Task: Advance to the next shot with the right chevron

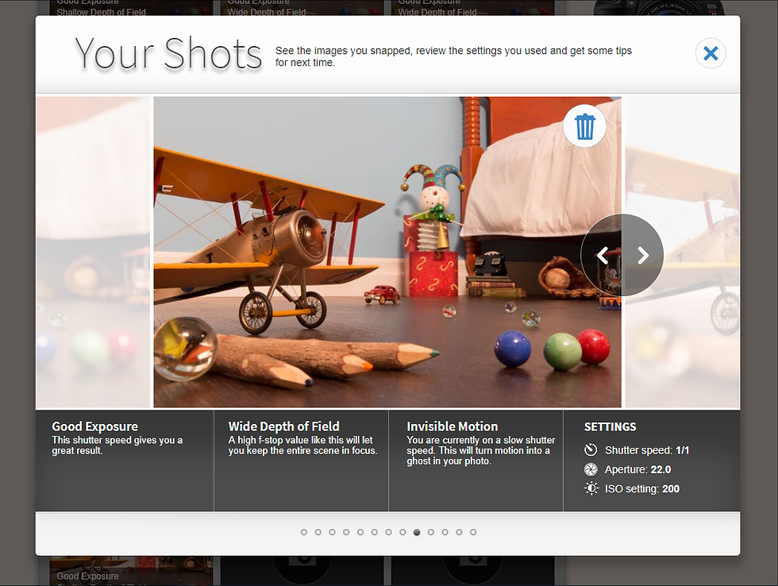Action: (x=643, y=256)
